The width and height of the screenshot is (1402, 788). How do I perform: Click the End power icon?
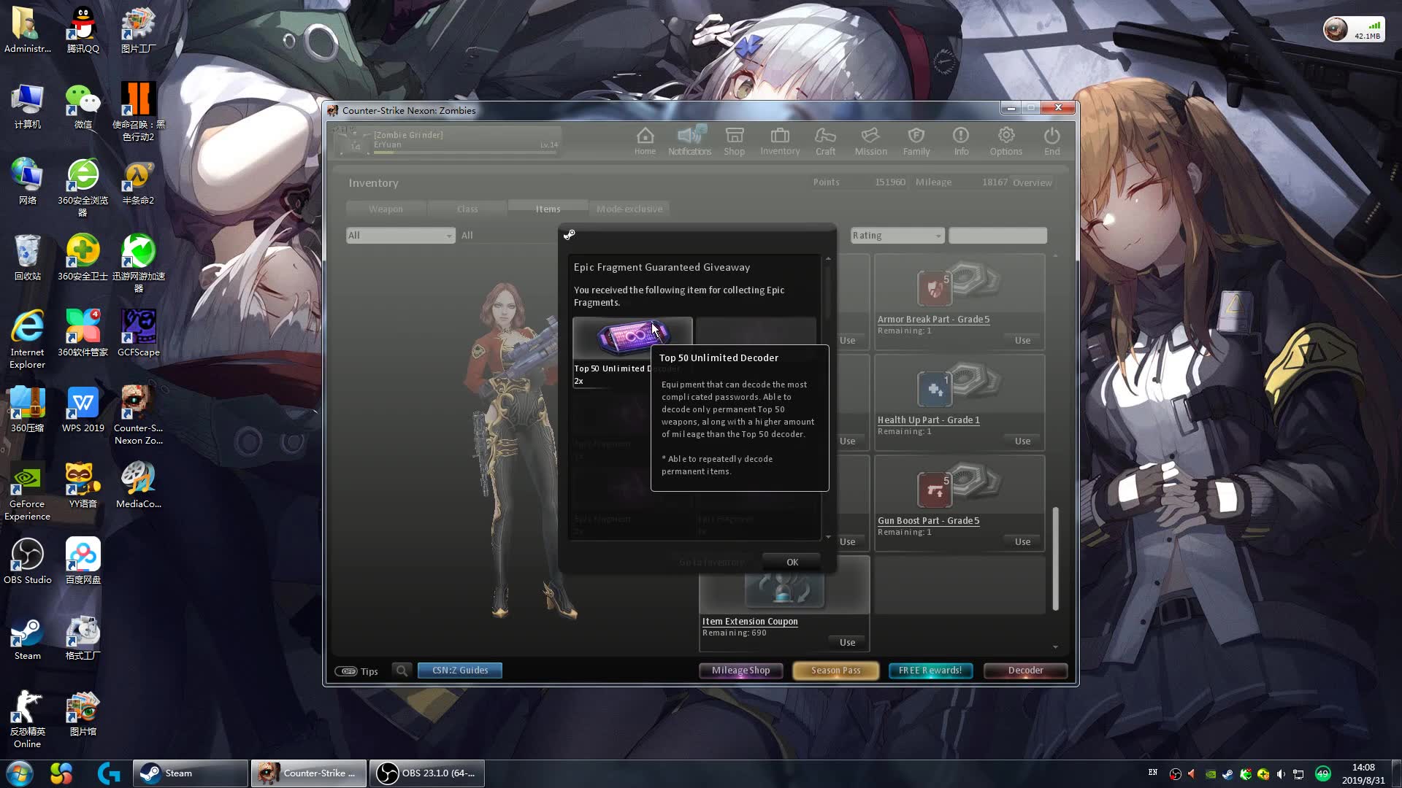click(1051, 141)
